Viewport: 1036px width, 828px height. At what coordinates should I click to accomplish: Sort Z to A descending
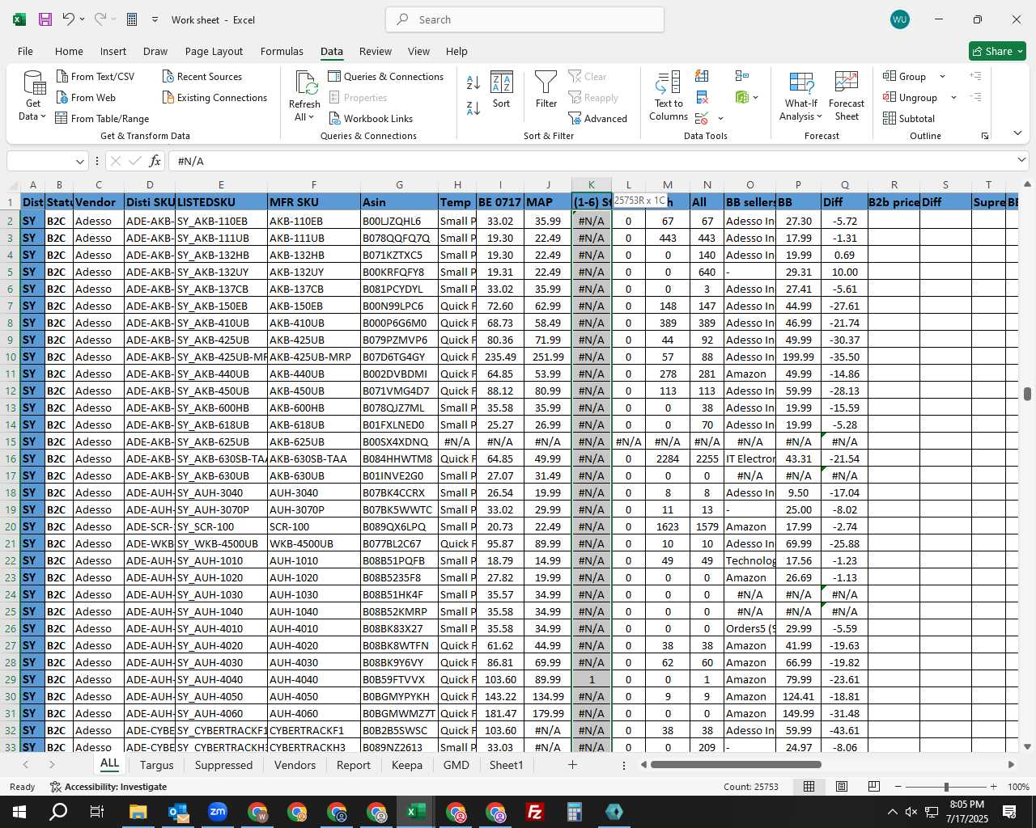point(473,108)
